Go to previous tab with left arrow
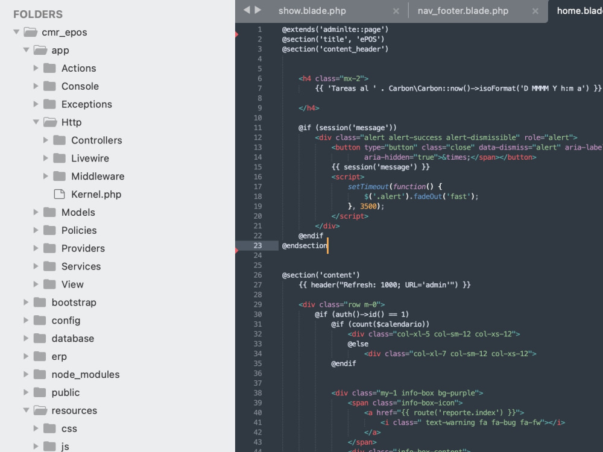 click(247, 10)
